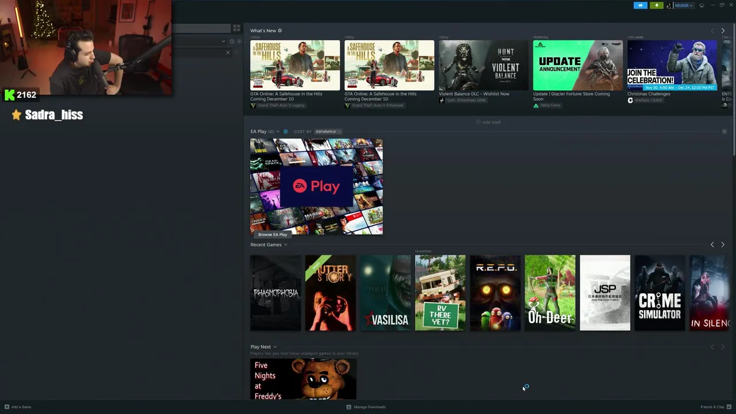Open Christmas Challenges news card
Viewport: 736px width, 414px height.
[x=672, y=65]
